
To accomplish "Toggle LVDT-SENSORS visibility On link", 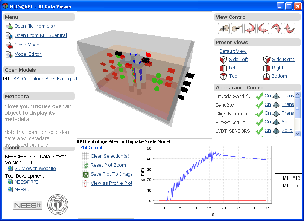I will pyautogui.click(x=268, y=130).
